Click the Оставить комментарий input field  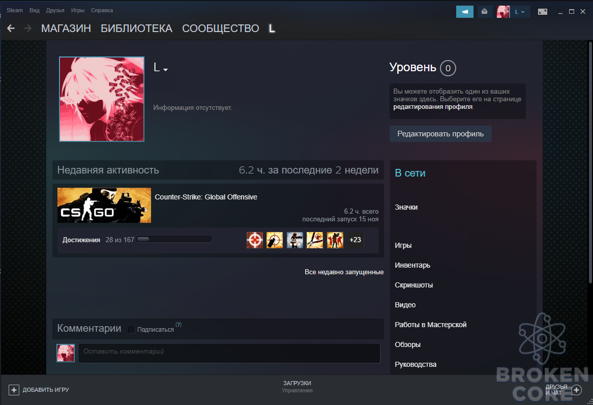[x=229, y=353]
